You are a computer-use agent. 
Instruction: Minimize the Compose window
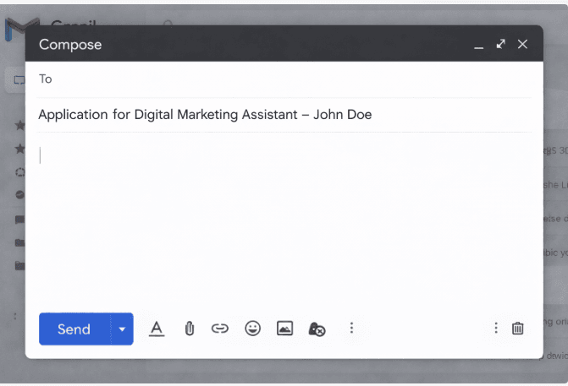point(479,45)
